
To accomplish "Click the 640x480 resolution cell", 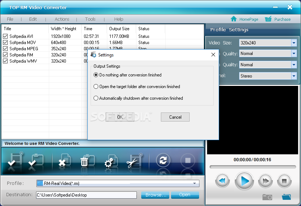I will (x=59, y=43).
